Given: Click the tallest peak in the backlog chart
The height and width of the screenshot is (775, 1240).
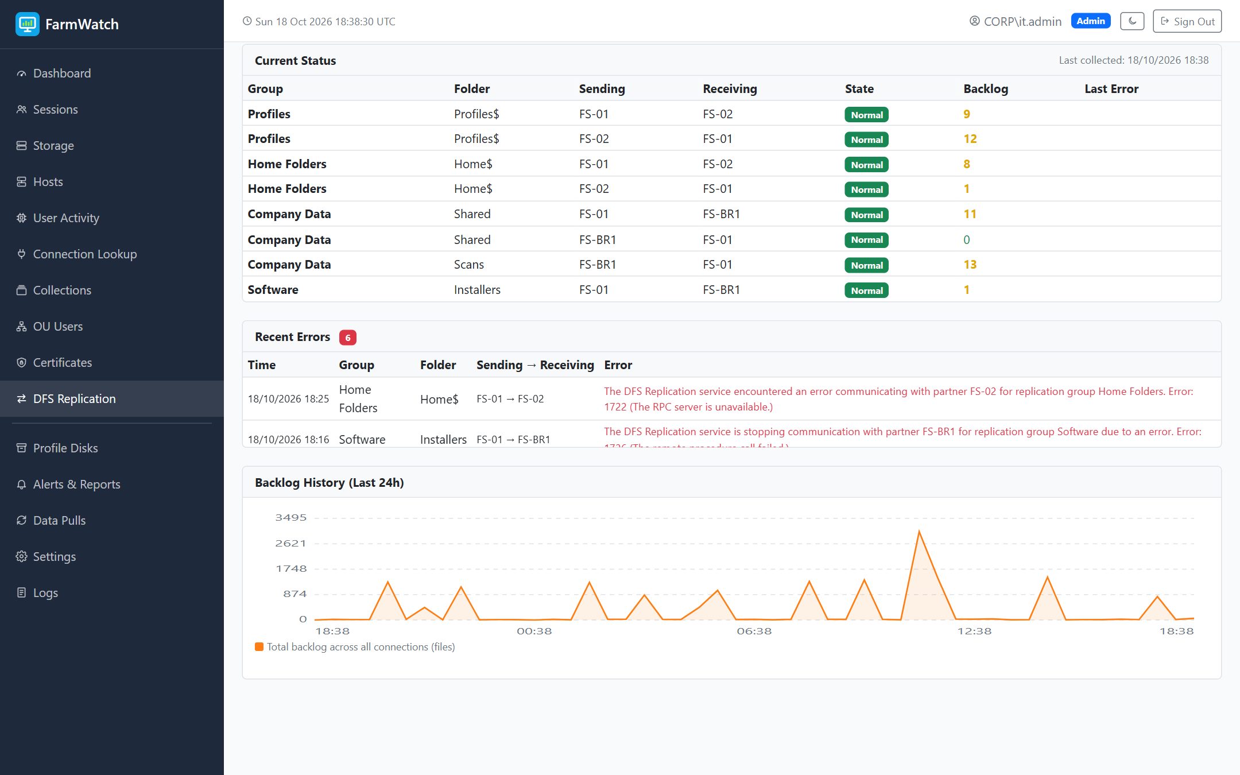Looking at the screenshot, I should coord(919,532).
